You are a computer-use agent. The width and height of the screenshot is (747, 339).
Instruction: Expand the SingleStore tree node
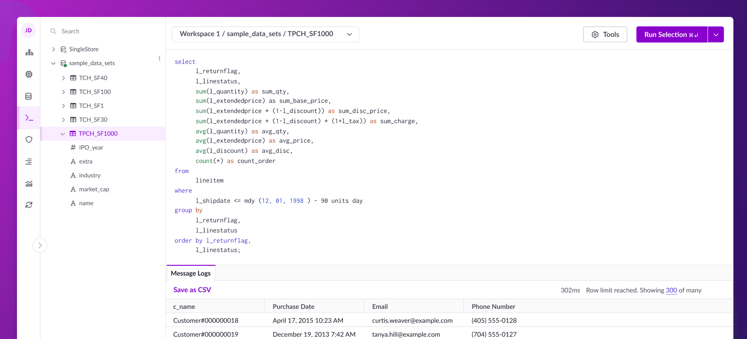[x=53, y=49]
